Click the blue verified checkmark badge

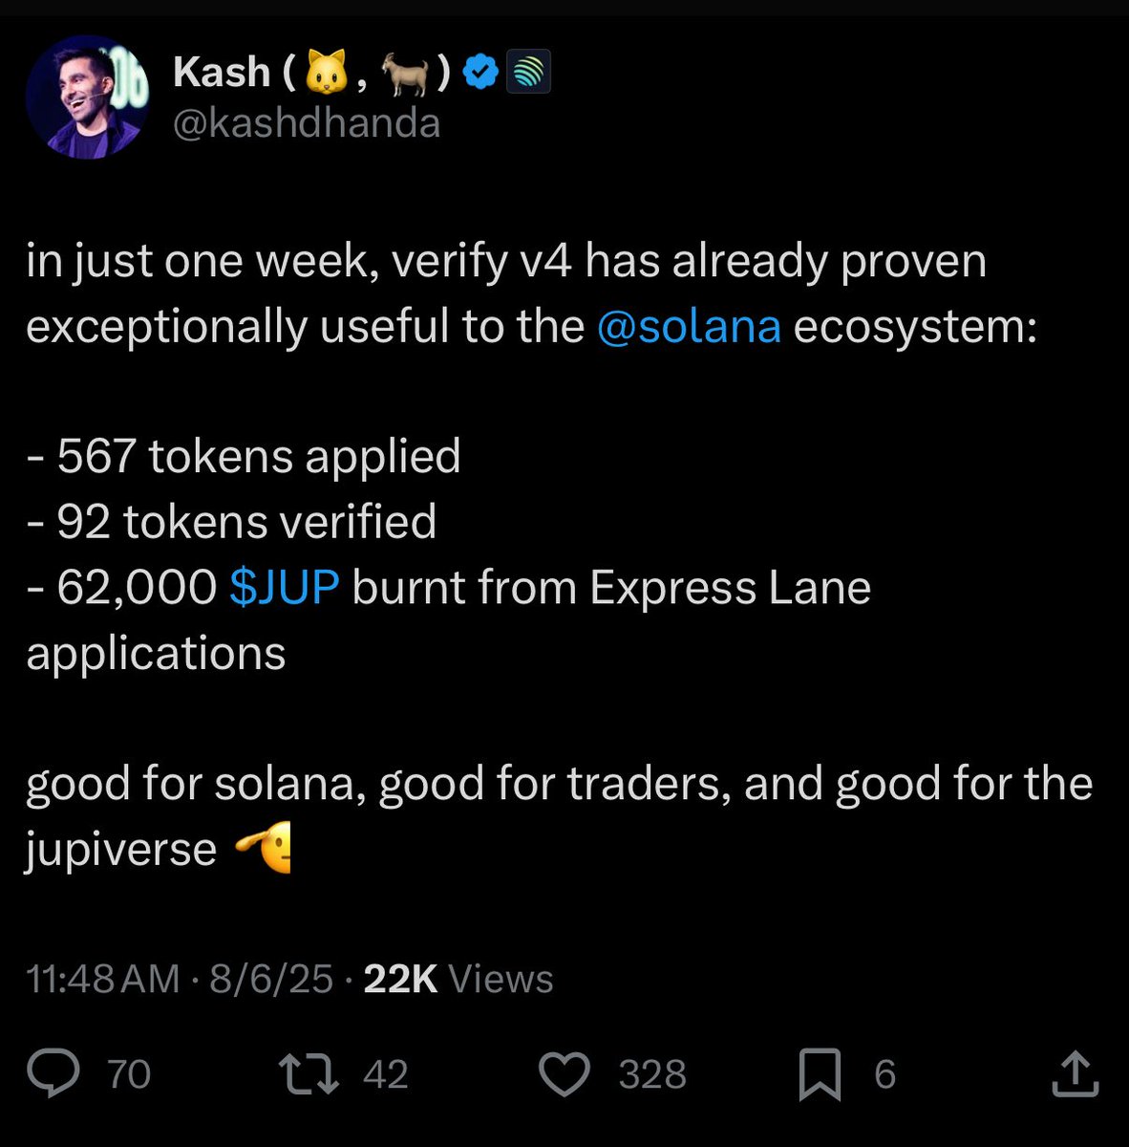click(480, 72)
